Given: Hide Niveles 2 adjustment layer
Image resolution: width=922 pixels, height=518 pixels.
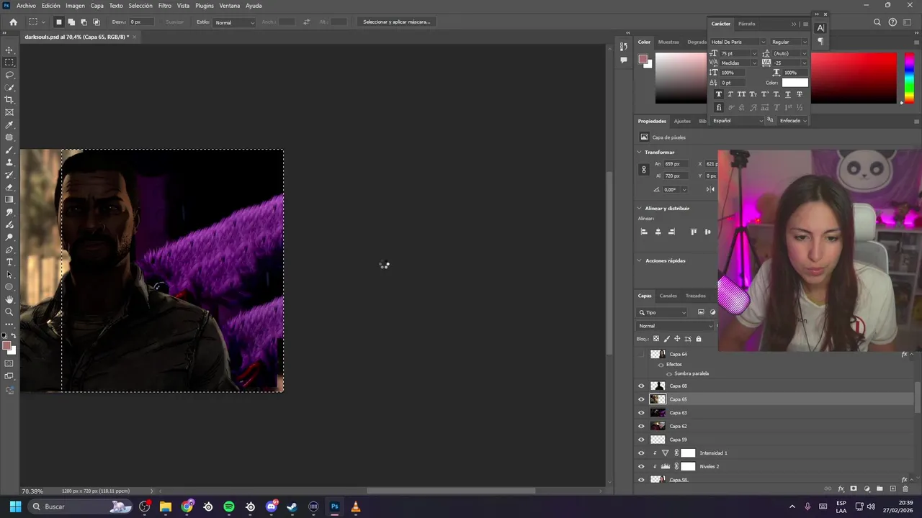Looking at the screenshot, I should [x=641, y=466].
